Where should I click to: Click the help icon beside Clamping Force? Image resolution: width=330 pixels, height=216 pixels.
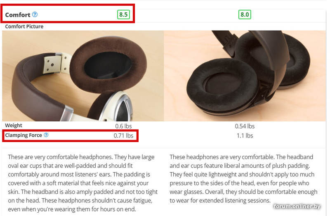pos(46,135)
